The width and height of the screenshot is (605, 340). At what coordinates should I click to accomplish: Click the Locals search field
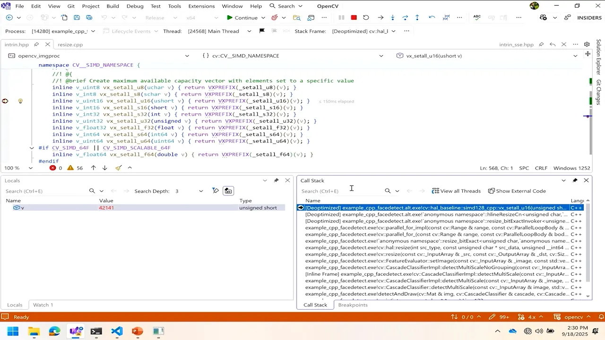(x=45, y=191)
